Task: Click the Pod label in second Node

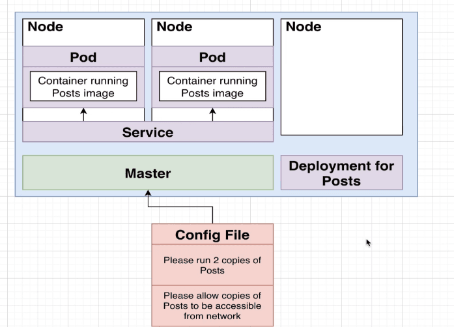Action: (212, 57)
